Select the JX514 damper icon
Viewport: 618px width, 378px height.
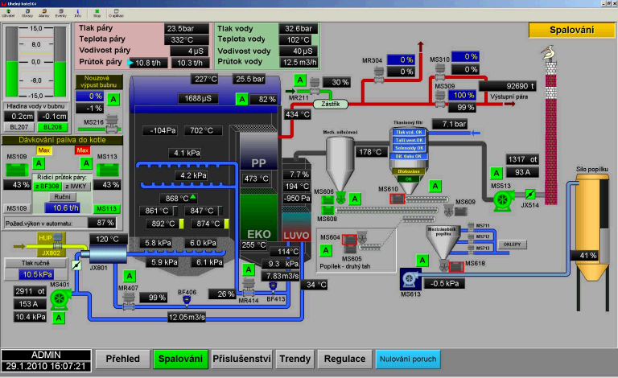pyautogui.click(x=529, y=195)
